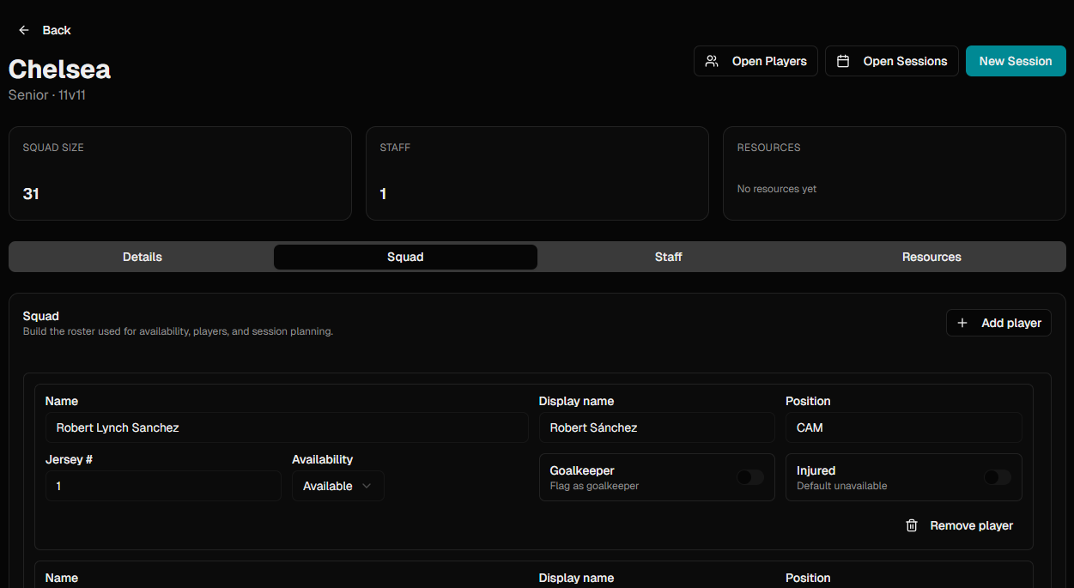Click the Name field with Robert Lynch Sanchez

click(x=286, y=427)
